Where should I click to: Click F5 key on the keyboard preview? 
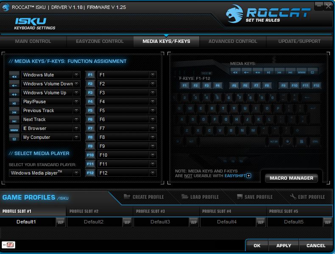pyautogui.click(x=234, y=86)
